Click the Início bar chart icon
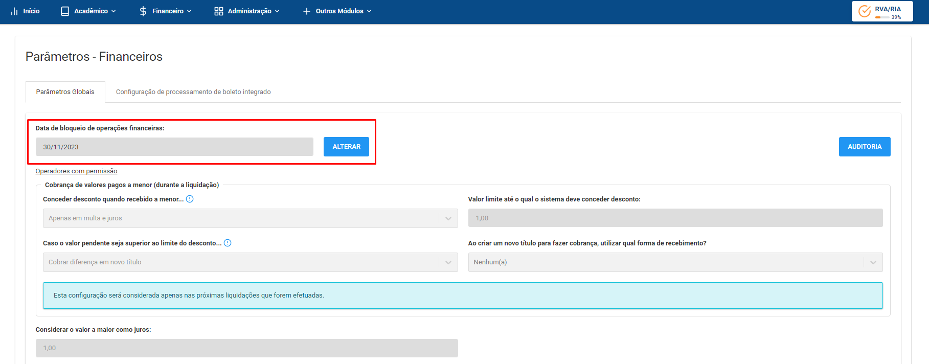This screenshot has height=364, width=929. [14, 11]
